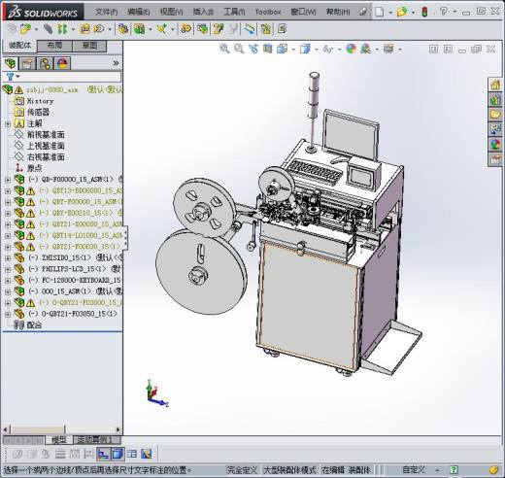Image resolution: width=505 pixels, height=478 pixels.
Task: Toggle the shaded box view button in bottom toolbar
Action: click(x=118, y=454)
